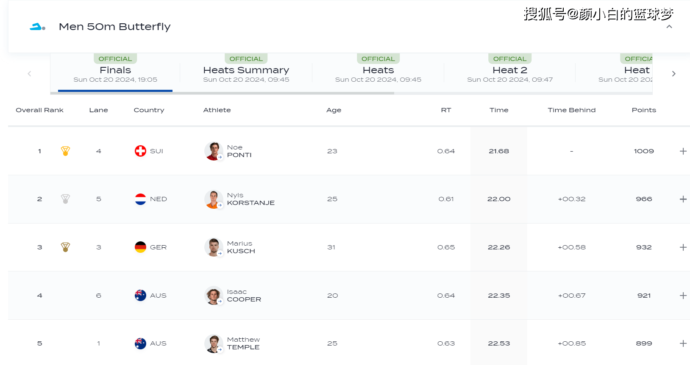Click the Time Behind column header

click(572, 110)
